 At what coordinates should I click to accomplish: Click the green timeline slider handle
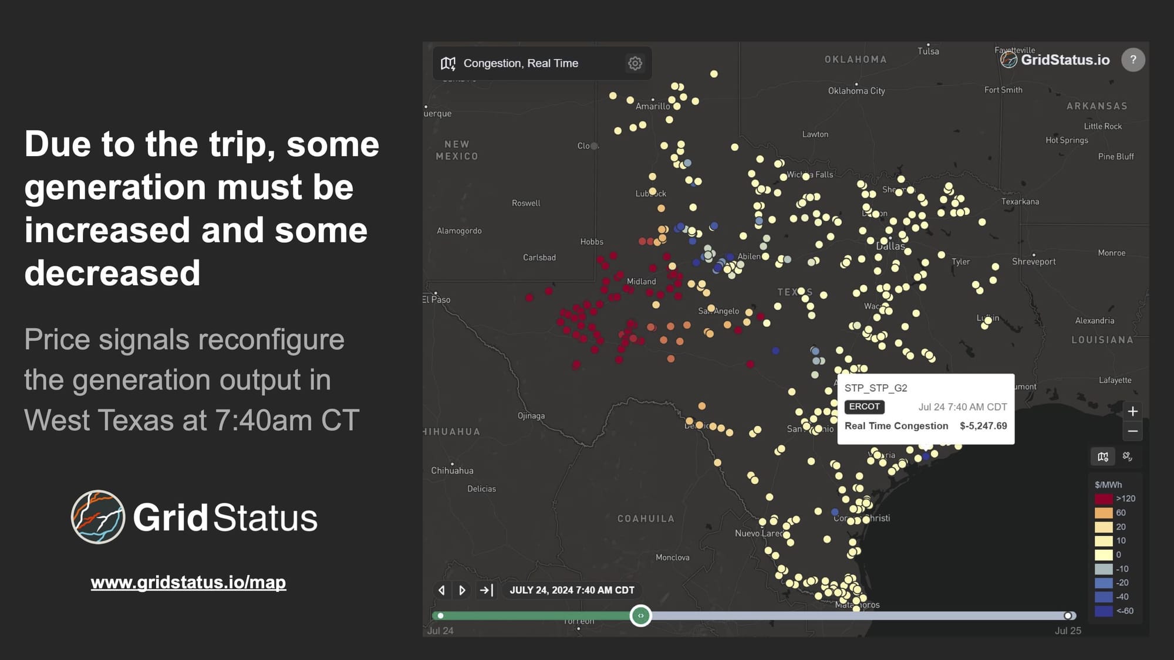click(640, 615)
